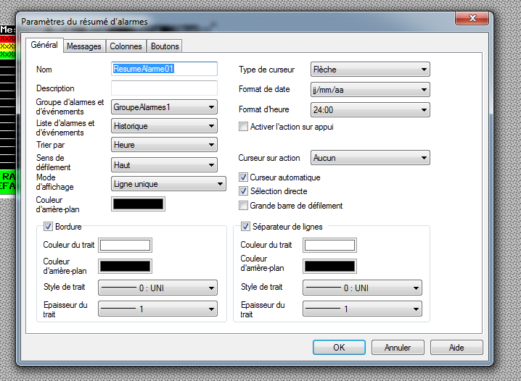This screenshot has width=521, height=381.
Task: Toggle the Bordure checkbox
Action: [49, 227]
